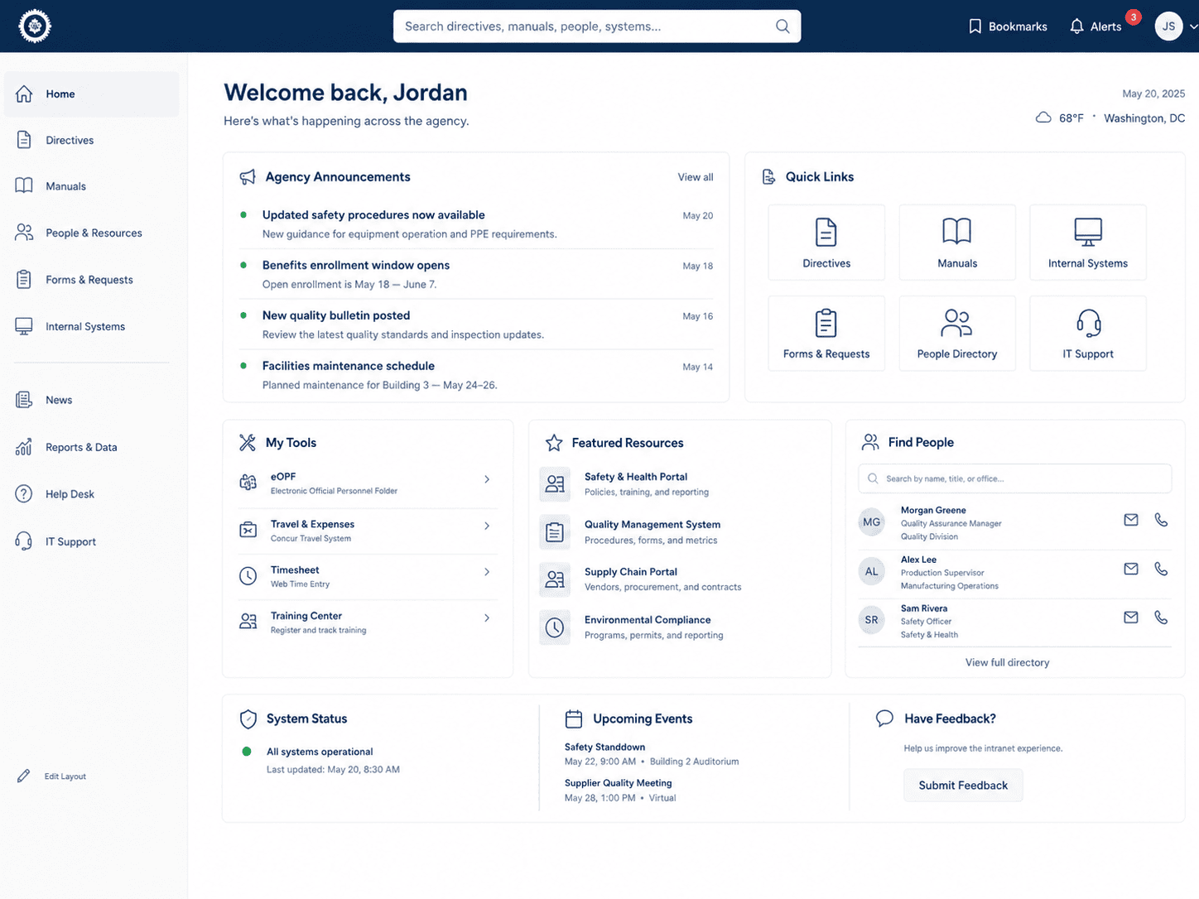This screenshot has height=899, width=1199.
Task: Click the JS user avatar
Action: tap(1168, 26)
